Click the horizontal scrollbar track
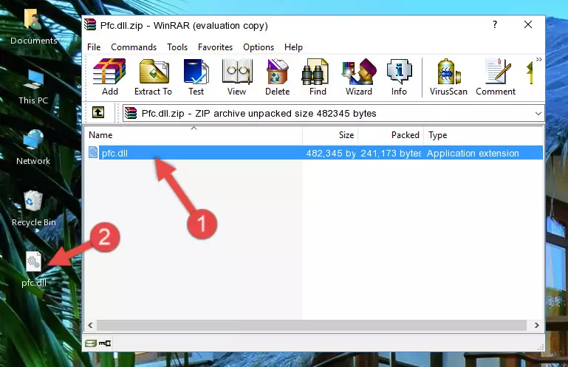Screen dimensions: 568x367 (312, 326)
